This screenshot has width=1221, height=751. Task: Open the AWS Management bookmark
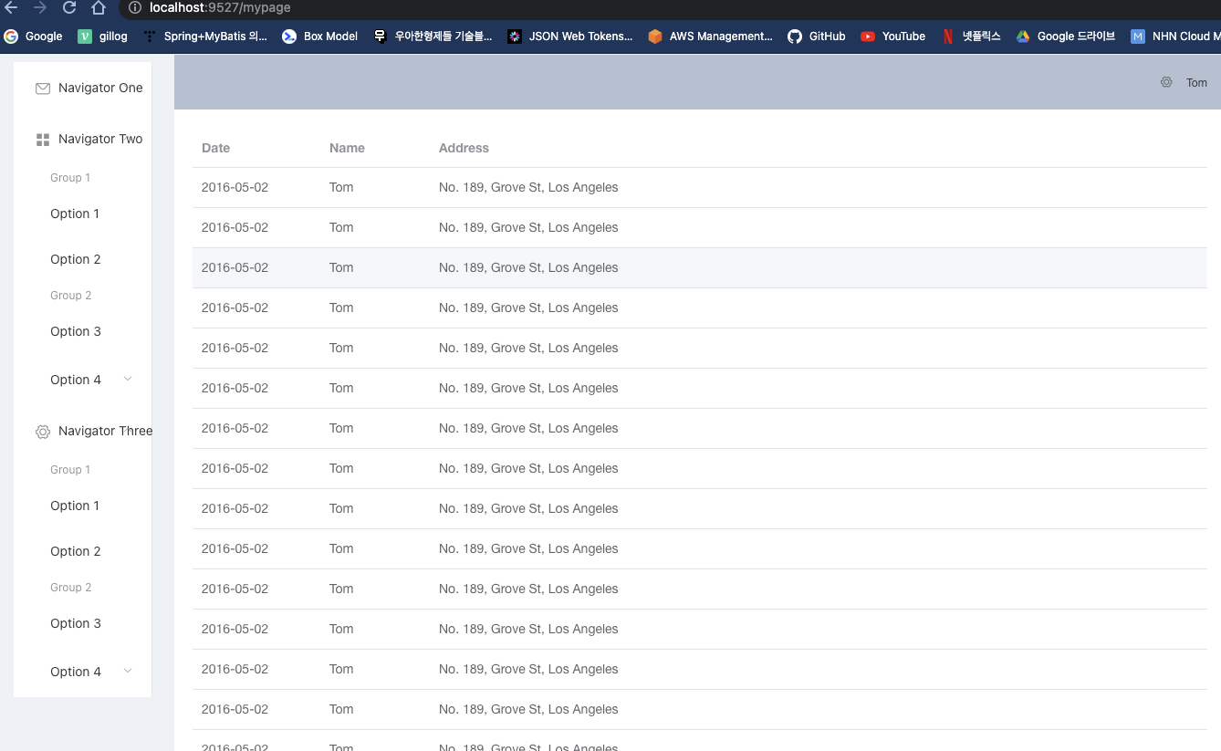pos(710,37)
